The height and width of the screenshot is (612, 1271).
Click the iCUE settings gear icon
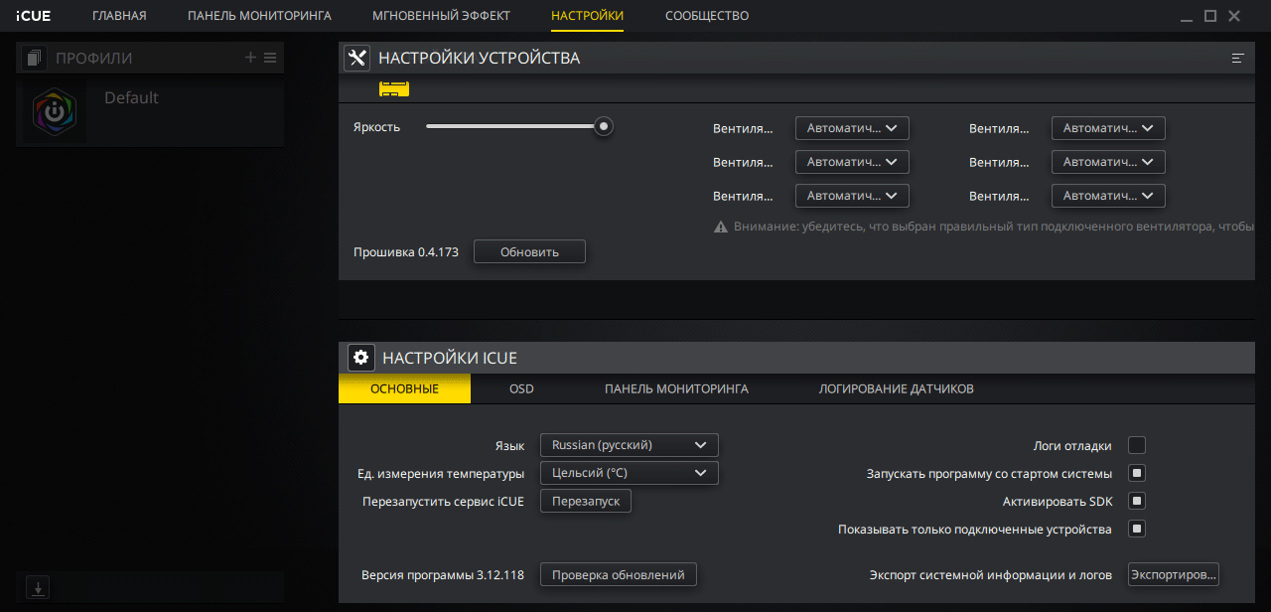coord(360,358)
